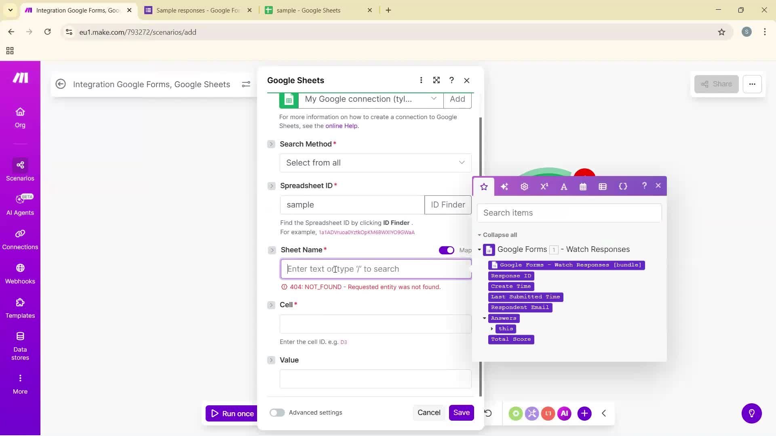Expand the Spreadsheet ID section chevron
Viewport: 776px width, 436px height.
(271, 186)
